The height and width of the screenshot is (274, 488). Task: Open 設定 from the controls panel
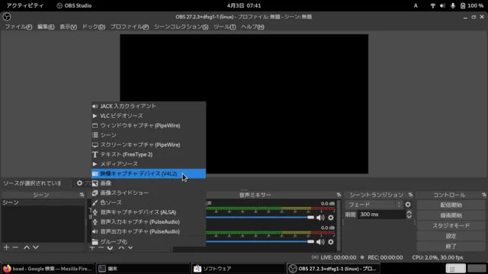point(451,236)
